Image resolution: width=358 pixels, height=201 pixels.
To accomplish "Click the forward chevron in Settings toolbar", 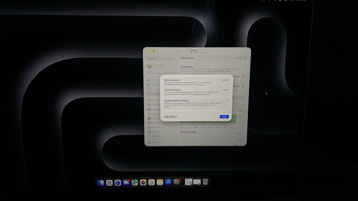I will [185, 51].
